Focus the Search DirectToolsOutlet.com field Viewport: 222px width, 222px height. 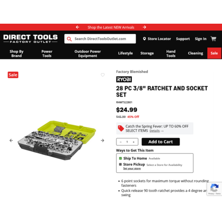click(100, 39)
